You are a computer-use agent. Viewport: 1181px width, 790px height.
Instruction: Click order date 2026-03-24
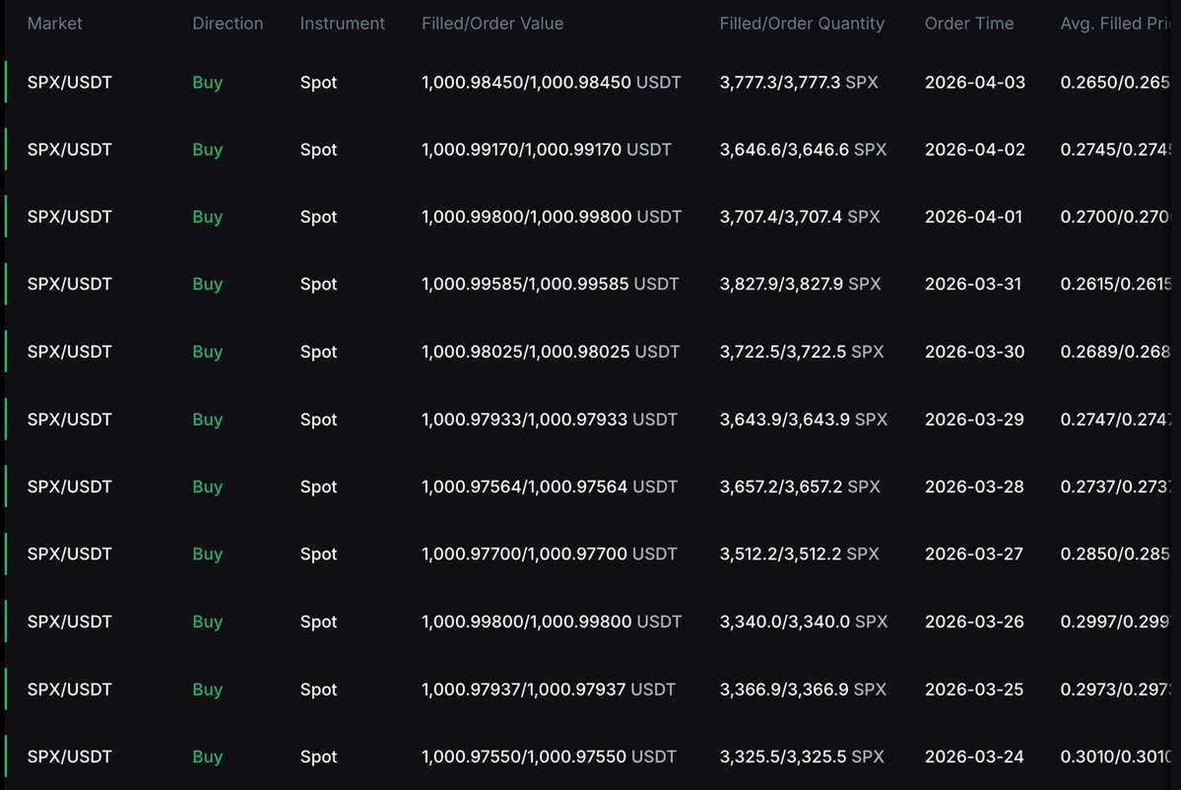click(974, 757)
